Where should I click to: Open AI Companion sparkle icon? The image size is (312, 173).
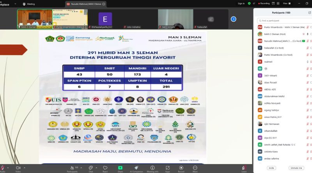(x=136, y=168)
